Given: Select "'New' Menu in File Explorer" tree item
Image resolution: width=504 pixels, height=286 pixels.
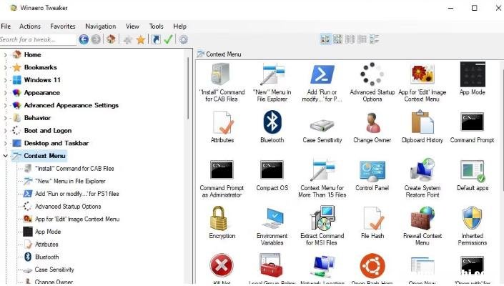Looking at the screenshot, I should pos(70,181).
